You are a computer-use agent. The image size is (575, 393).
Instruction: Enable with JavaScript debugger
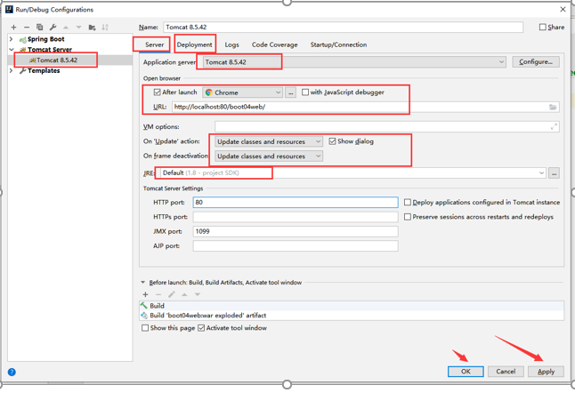(305, 92)
